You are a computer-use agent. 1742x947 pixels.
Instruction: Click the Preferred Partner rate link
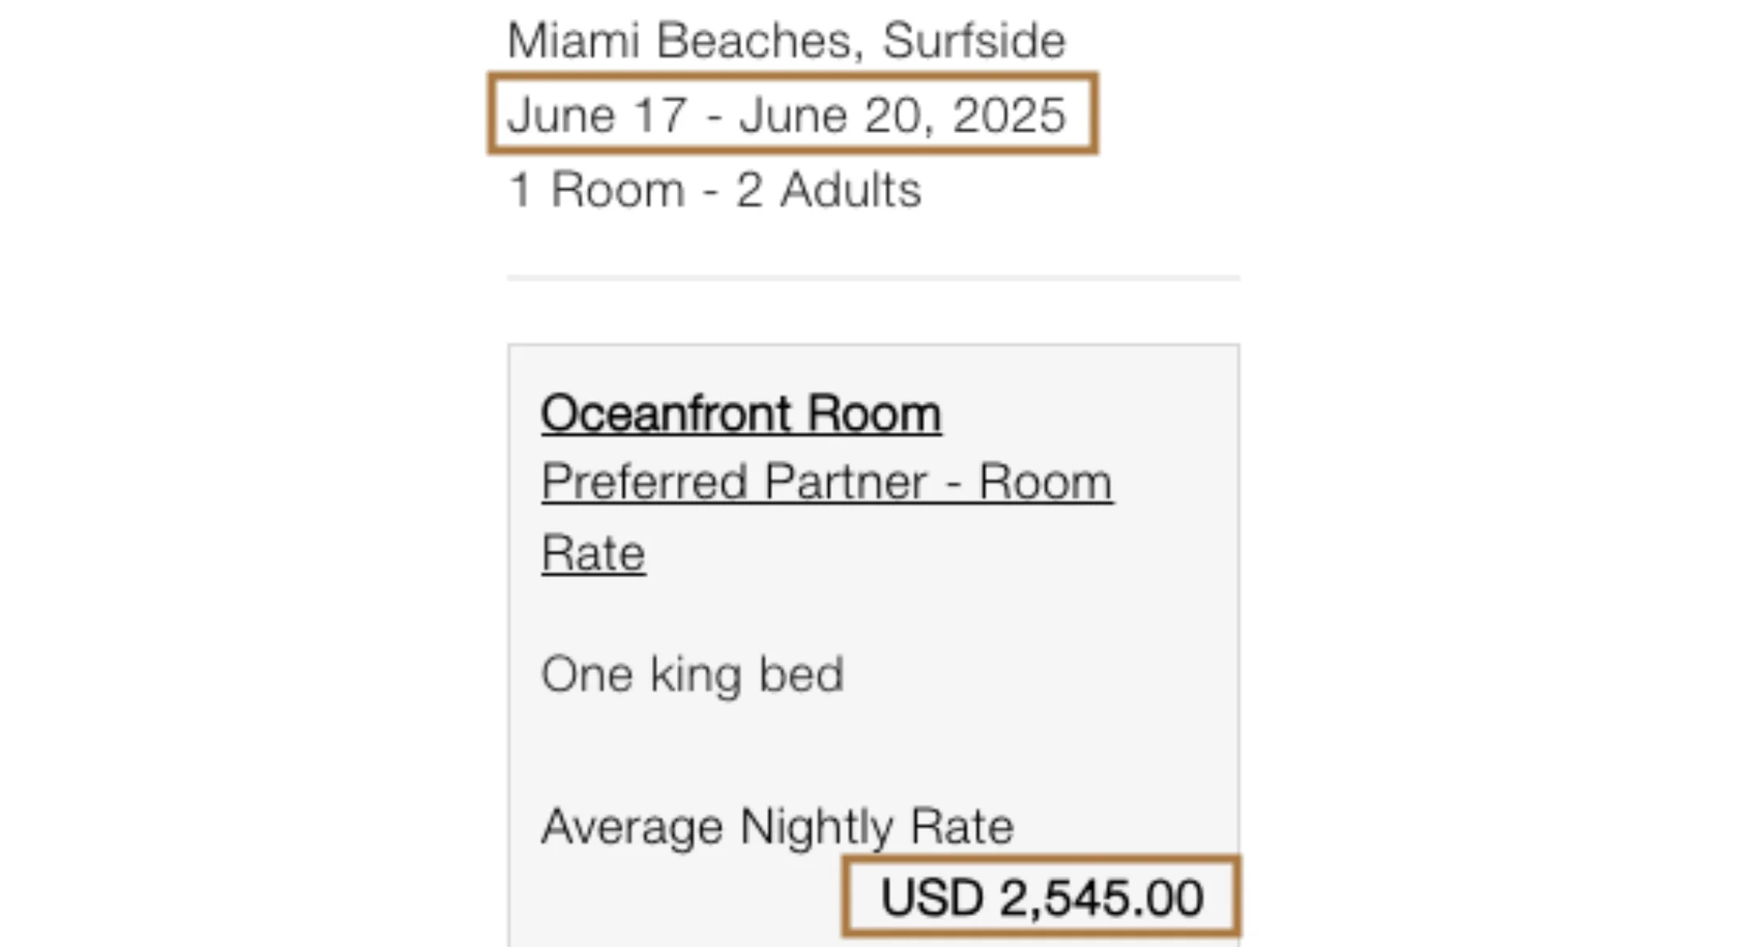pyautogui.click(x=827, y=483)
